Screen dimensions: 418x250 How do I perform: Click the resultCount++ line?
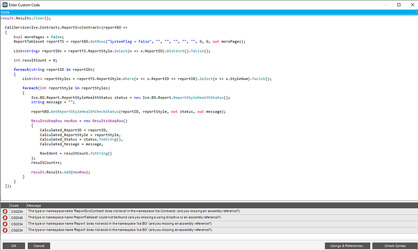point(47,163)
